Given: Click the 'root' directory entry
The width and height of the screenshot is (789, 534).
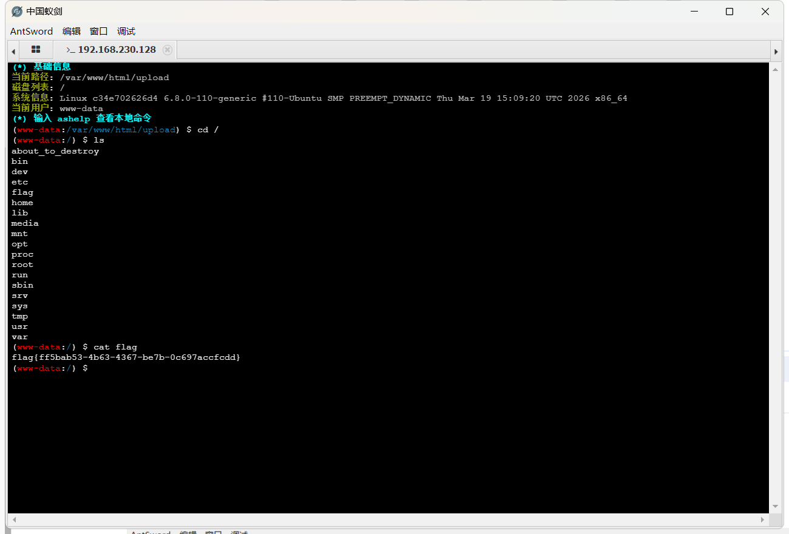Looking at the screenshot, I should [22, 265].
